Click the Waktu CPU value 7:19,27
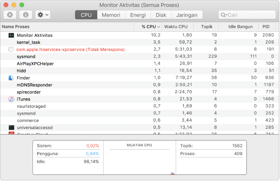This screenshot has height=181, width=280. [183, 78]
